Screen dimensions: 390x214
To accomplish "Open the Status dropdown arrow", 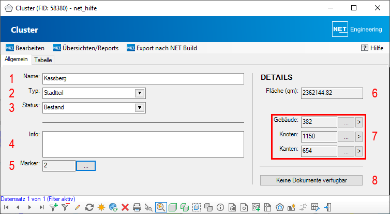I will click(139, 108).
